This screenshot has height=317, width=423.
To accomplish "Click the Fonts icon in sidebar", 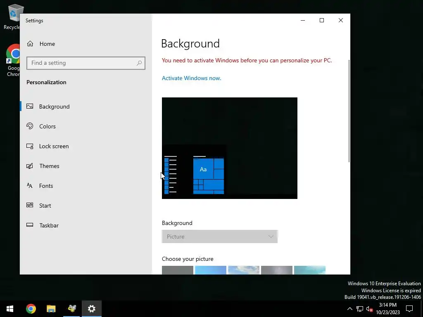I will pyautogui.click(x=30, y=185).
